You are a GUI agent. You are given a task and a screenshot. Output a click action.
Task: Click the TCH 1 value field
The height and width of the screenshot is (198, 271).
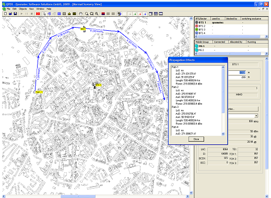point(248,154)
